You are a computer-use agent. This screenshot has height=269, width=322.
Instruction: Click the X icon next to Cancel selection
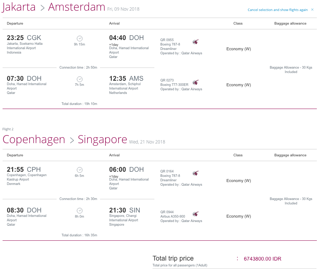[x=312, y=10]
